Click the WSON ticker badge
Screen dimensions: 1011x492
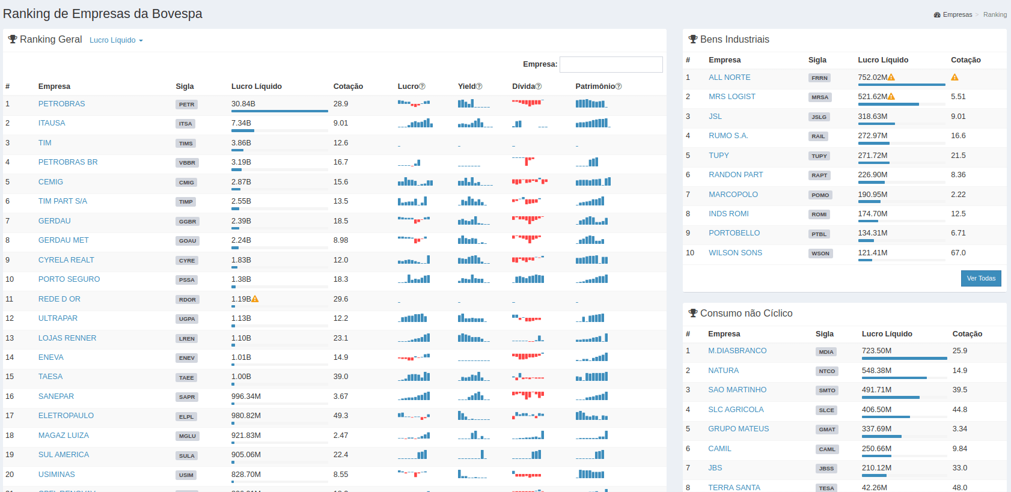click(820, 254)
